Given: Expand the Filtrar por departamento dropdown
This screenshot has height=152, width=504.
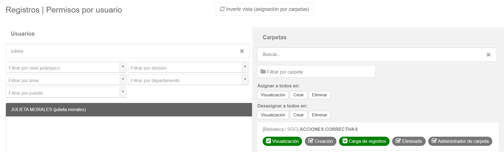Looking at the screenshot, I should pos(245,80).
